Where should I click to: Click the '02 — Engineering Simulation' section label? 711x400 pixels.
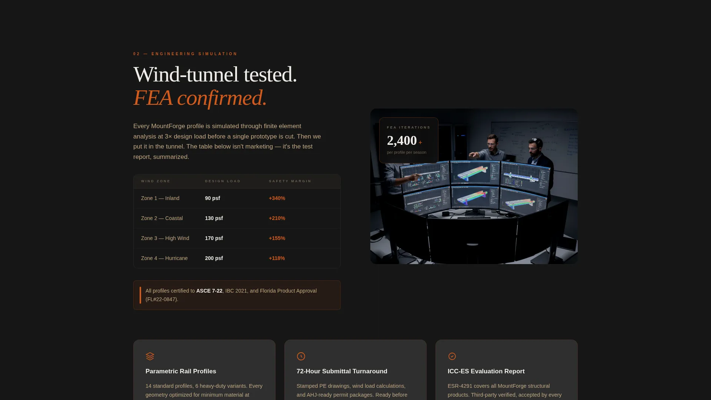[185, 54]
